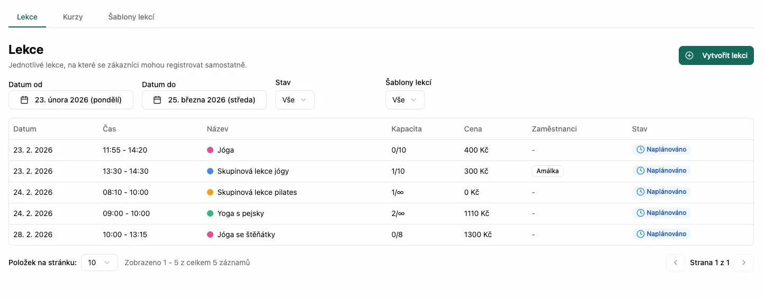This screenshot has height=300, width=764.
Task: Go to the next page arrow
Action: click(744, 262)
